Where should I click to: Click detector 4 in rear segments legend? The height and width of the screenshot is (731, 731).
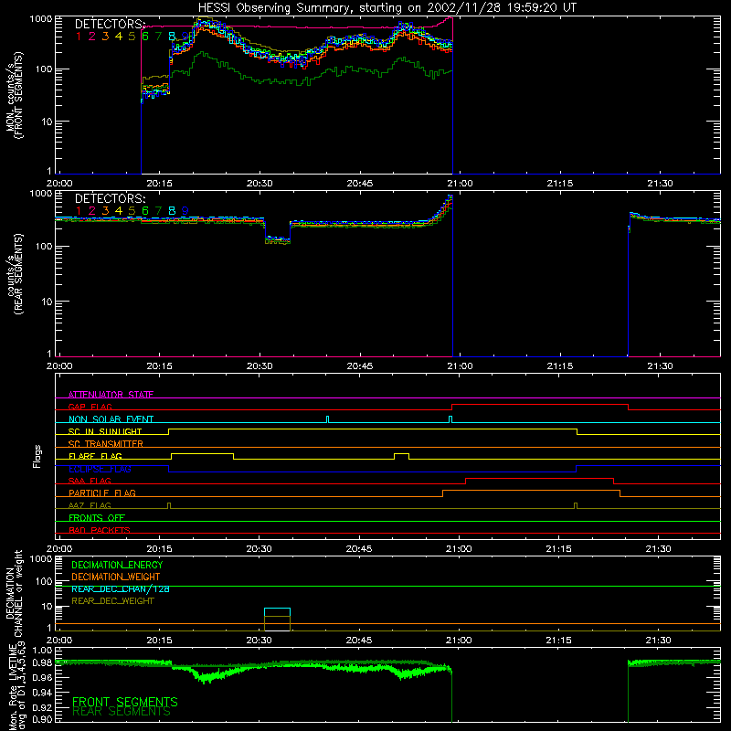point(119,211)
